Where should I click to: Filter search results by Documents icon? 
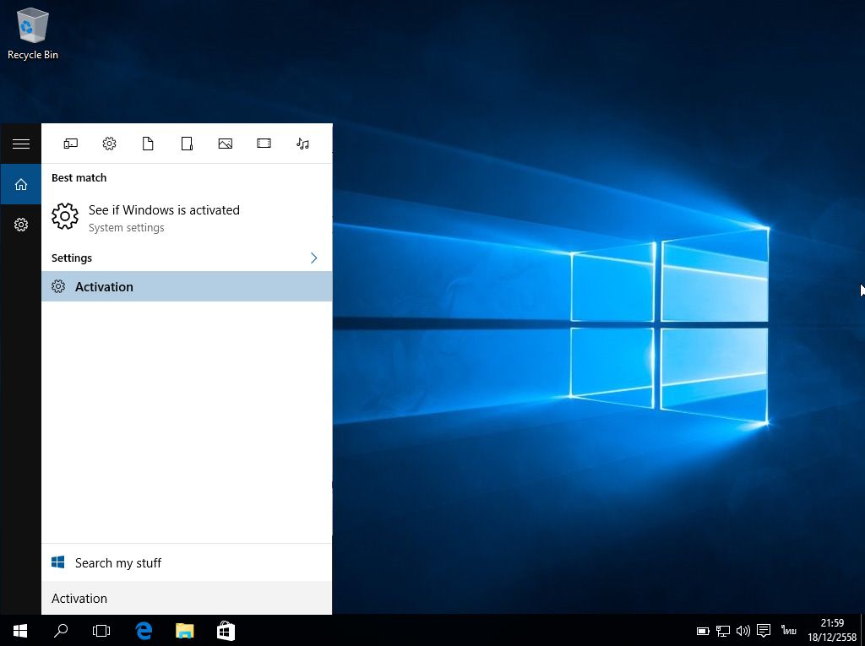coord(148,144)
